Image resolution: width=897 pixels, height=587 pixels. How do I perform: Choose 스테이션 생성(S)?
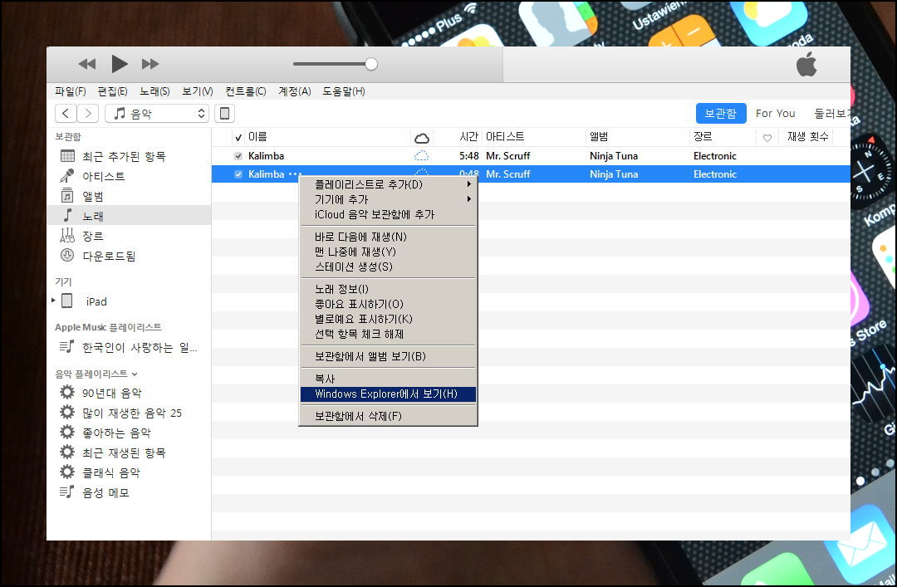(x=389, y=267)
